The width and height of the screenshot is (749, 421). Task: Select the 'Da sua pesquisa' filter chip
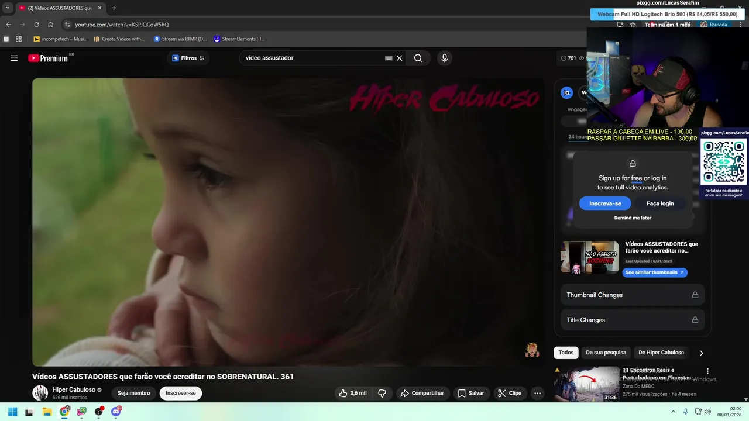point(606,353)
